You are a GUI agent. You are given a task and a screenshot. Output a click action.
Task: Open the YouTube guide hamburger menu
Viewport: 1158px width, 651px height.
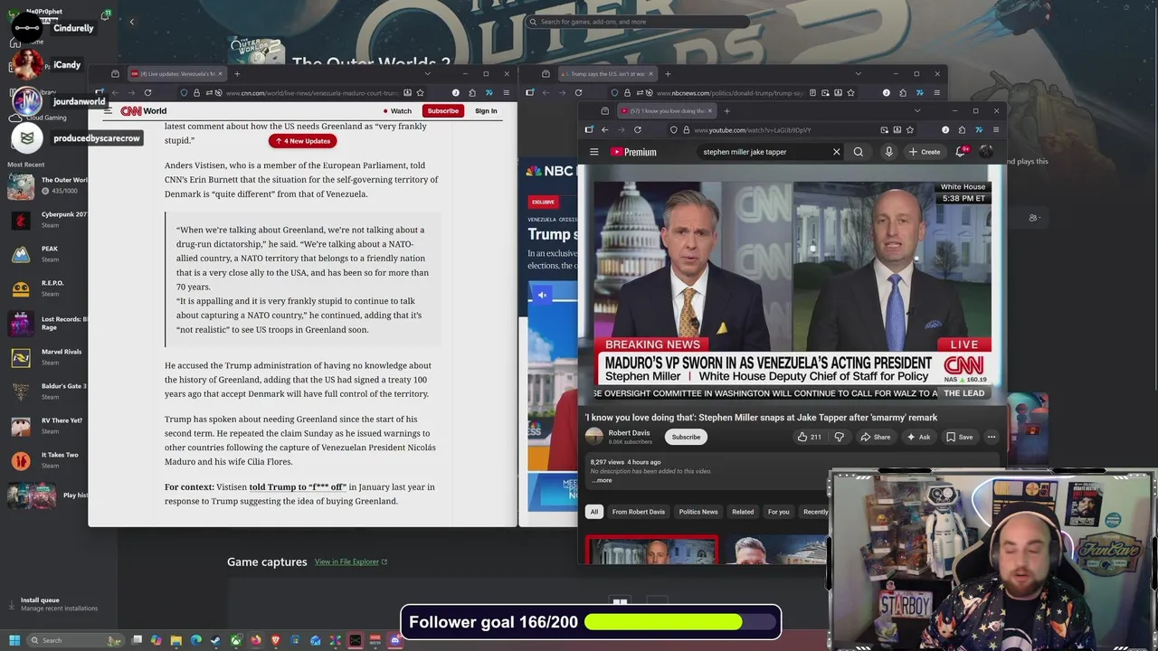coord(593,152)
